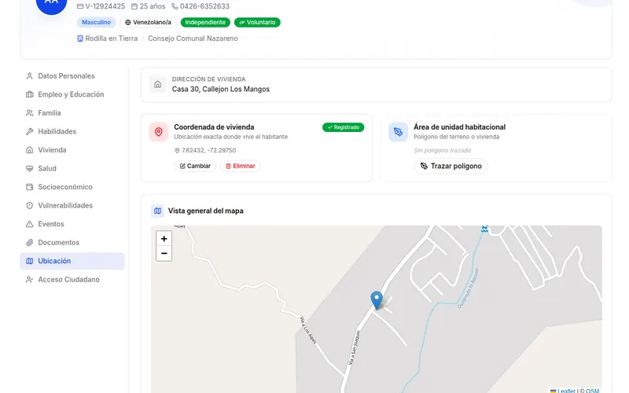Click the pen tool icon of Área de unidad habitacional
The width and height of the screenshot is (629, 393).
click(399, 132)
